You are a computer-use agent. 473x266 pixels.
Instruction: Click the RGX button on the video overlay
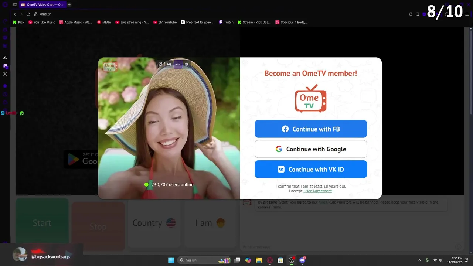pos(178,64)
